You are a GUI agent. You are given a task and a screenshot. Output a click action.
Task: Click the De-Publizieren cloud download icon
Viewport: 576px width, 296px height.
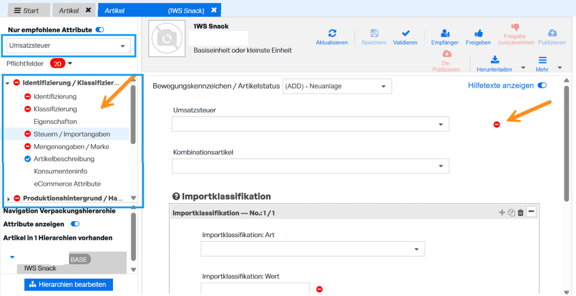[447, 54]
